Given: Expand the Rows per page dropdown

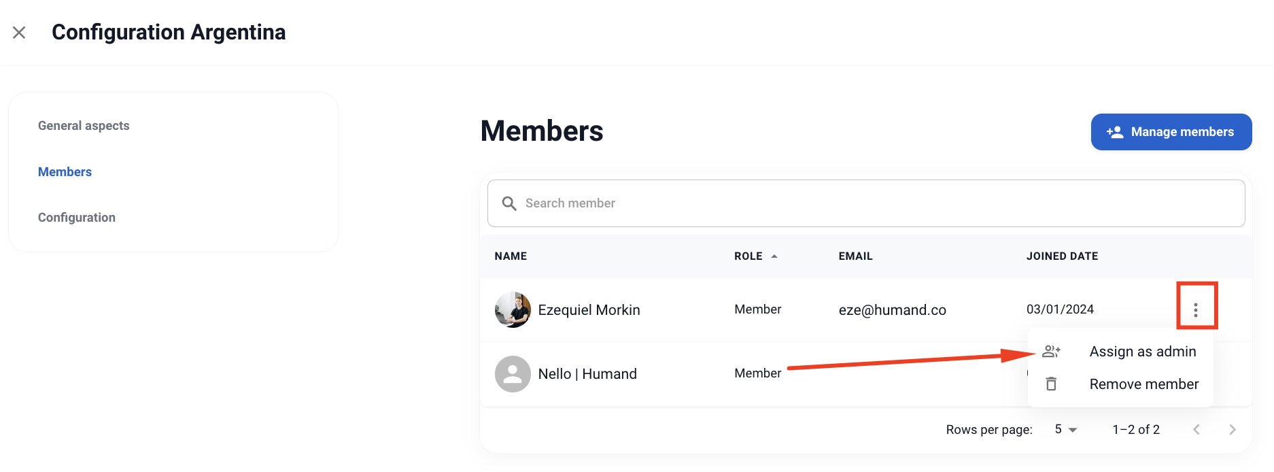Looking at the screenshot, I should coord(1066,430).
